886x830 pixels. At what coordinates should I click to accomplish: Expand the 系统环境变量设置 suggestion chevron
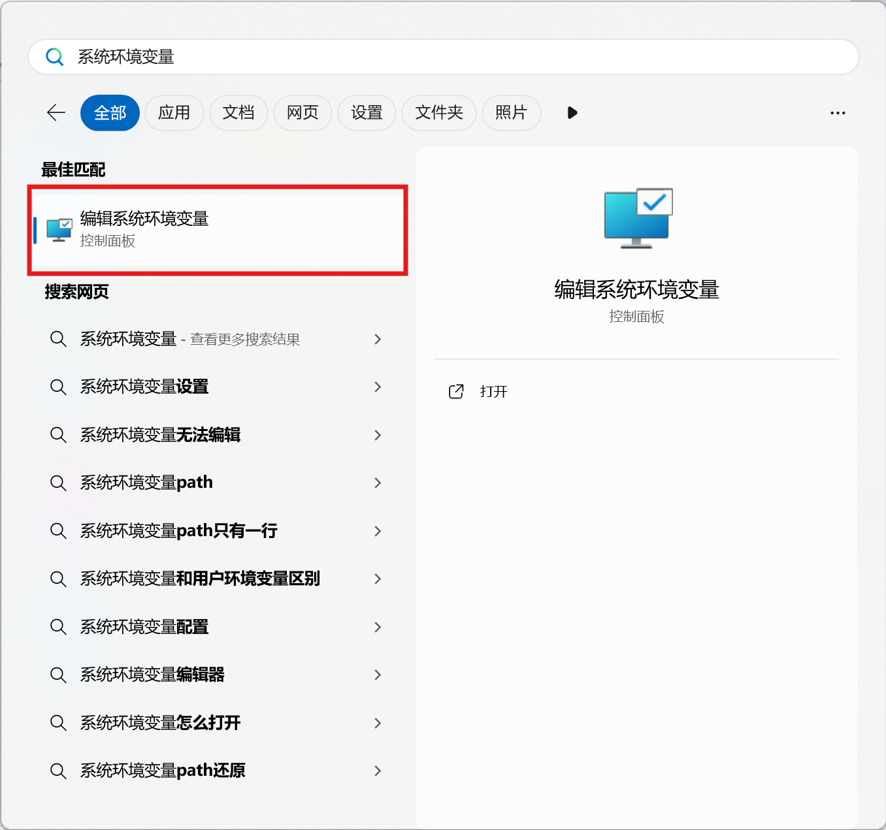tap(378, 387)
